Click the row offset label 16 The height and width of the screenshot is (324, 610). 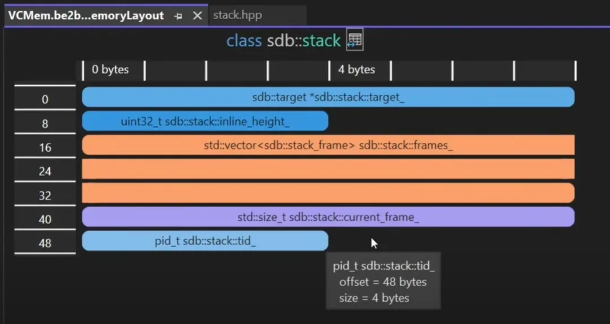[x=45, y=147]
